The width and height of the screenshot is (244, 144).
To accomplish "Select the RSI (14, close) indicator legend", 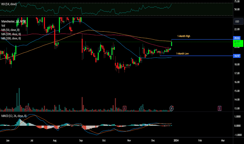I will pos(9,4).
